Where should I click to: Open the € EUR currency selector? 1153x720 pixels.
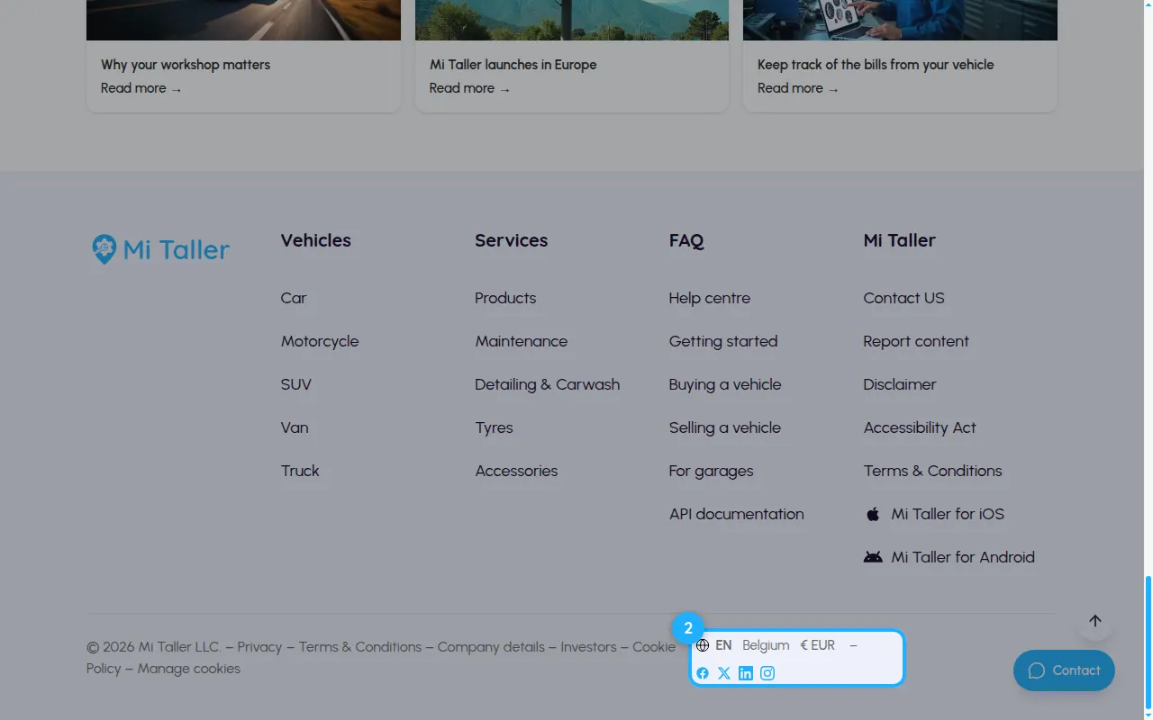tap(818, 645)
